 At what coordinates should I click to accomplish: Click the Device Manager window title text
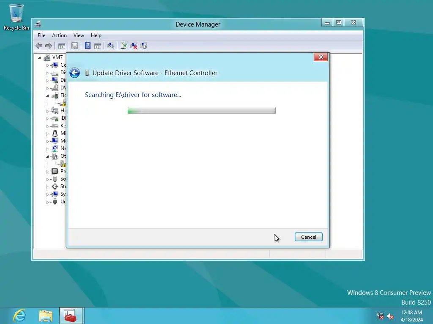(x=198, y=24)
